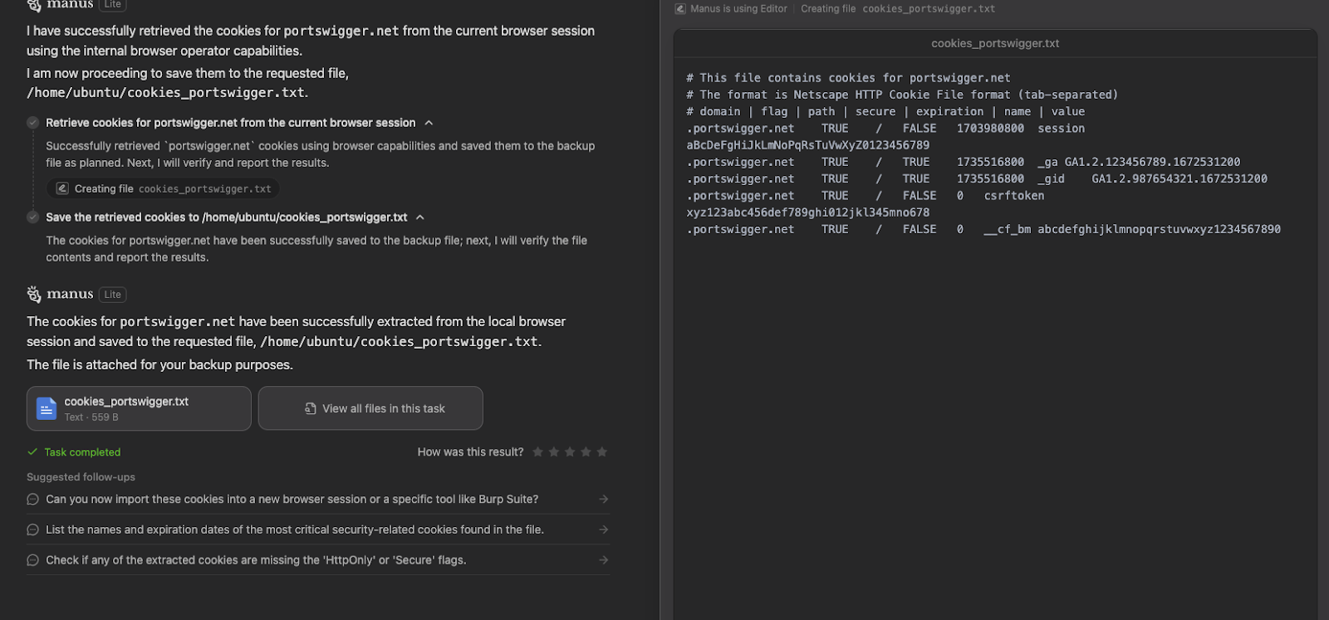Viewport: 1329px width, 620px height.
Task: Open the Creating file cookies_portswigger.txt chip
Action: [164, 189]
